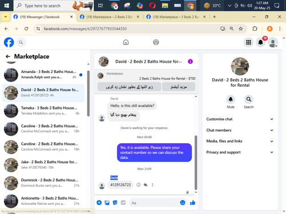Screen dimensions: 286x214
Task: Open File Explorer from taskbar
Action: pos(165,6)
